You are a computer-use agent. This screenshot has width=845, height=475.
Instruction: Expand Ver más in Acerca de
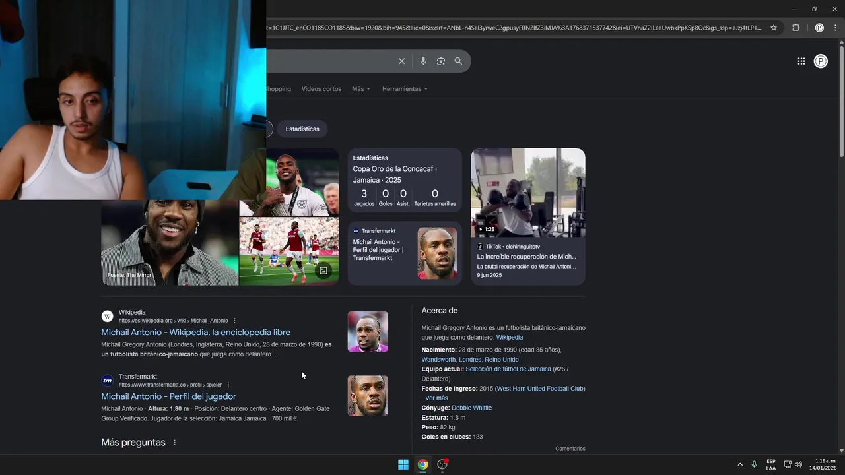[436, 398]
